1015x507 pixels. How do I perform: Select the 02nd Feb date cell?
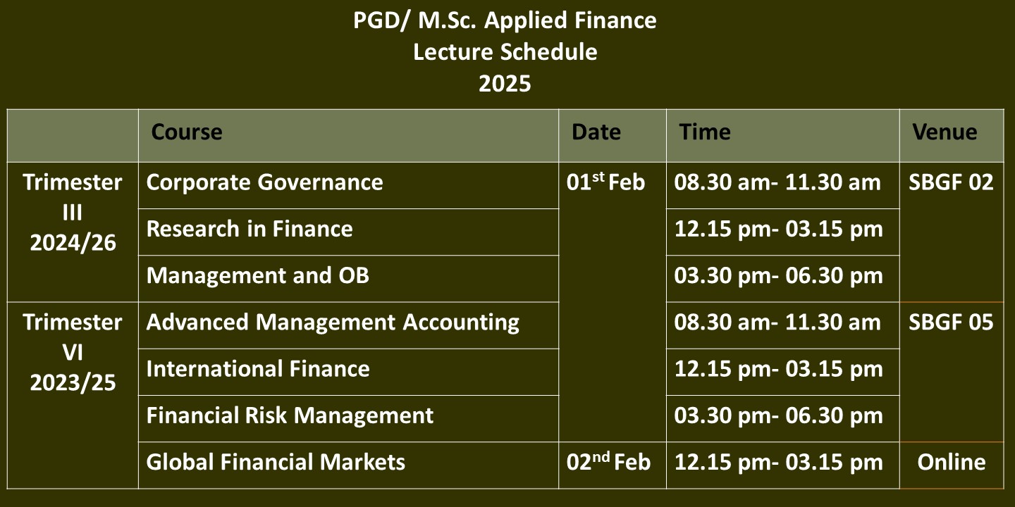coord(612,465)
